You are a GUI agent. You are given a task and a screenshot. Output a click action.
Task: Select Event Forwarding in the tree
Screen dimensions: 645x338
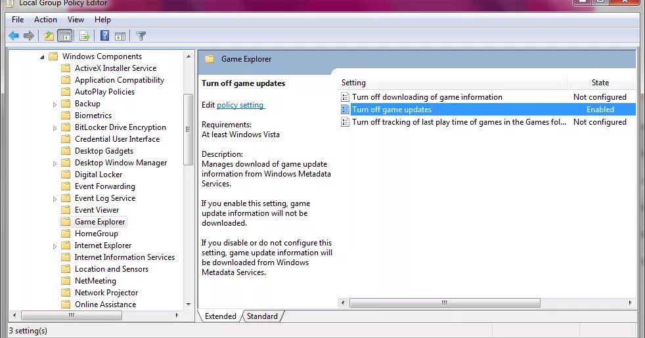pyautogui.click(x=105, y=186)
